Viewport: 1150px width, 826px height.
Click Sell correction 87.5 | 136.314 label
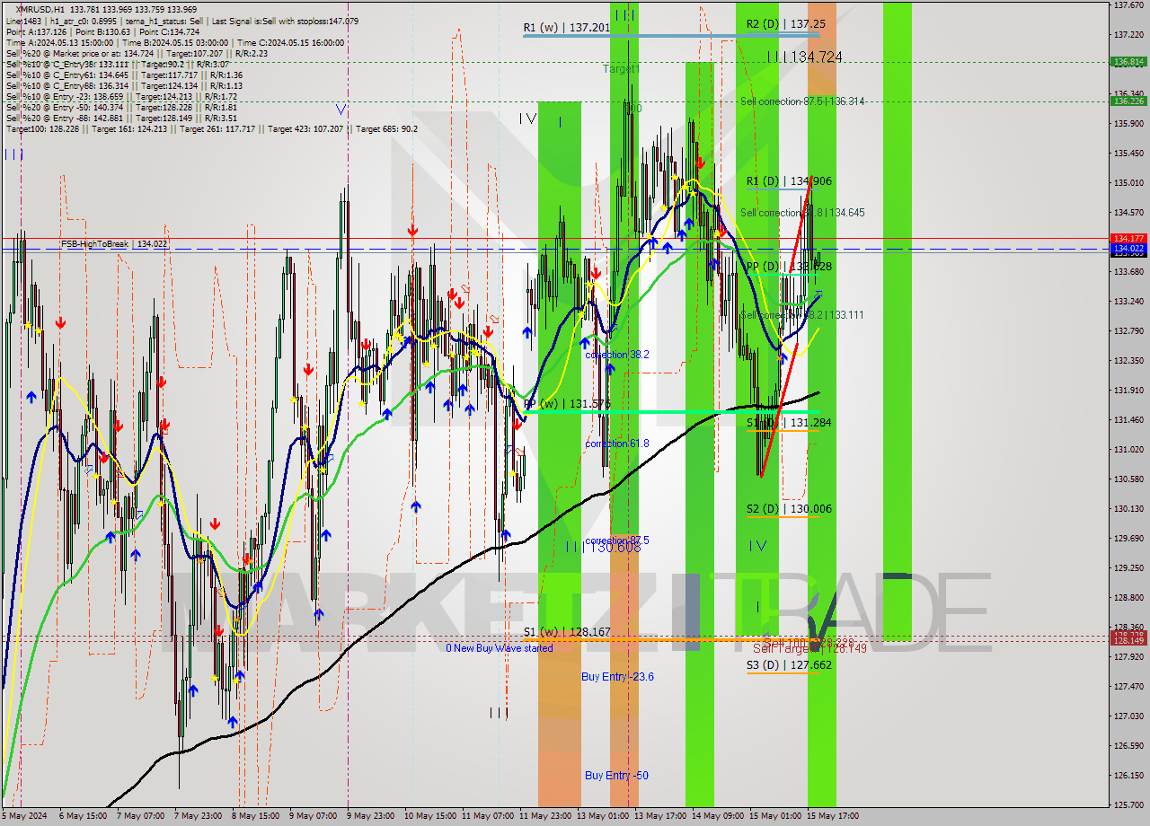802,101
